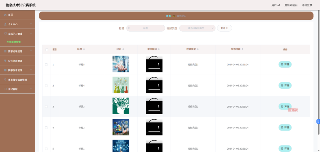The width and height of the screenshot is (320, 152).
Task: Open the 赛事论坛管理 menu
Action: coord(17,51)
